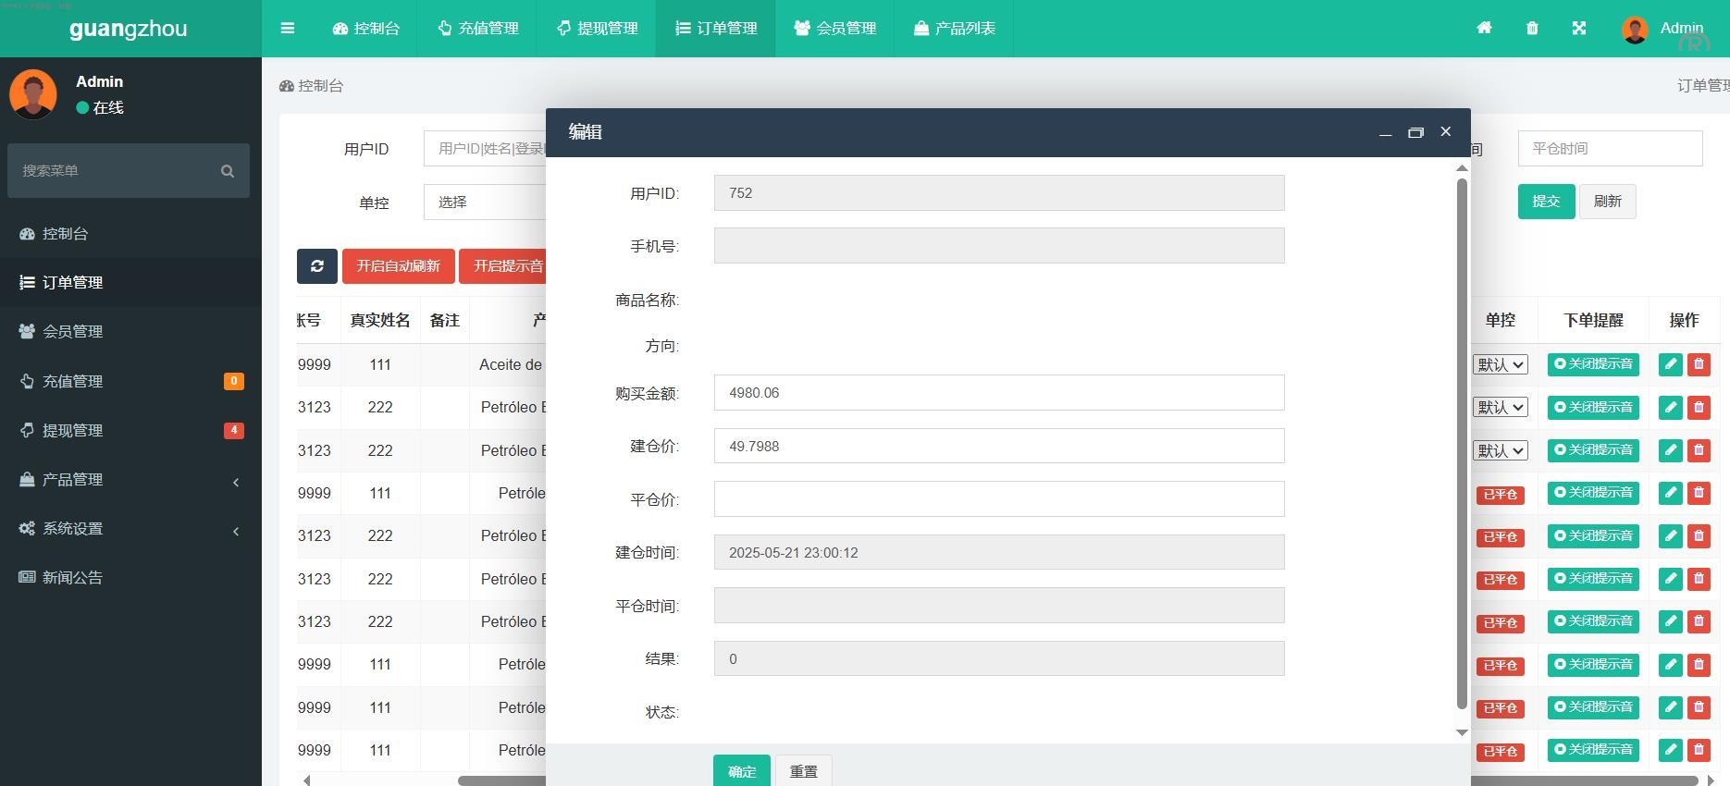1730x786 pixels.
Task: Click the red delete icon in first row
Action: [x=1699, y=364]
